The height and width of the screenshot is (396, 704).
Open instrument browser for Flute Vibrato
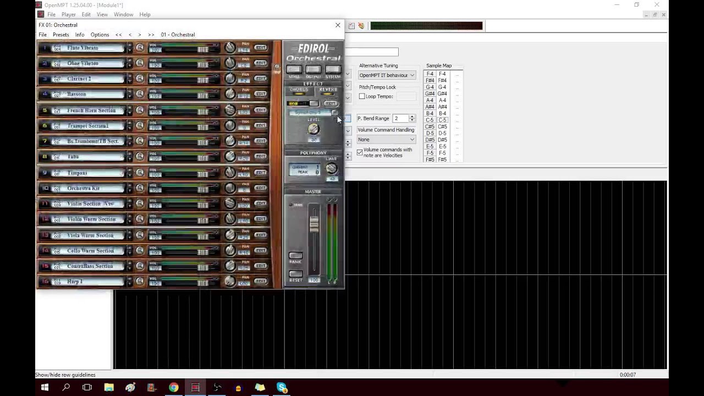[x=140, y=48]
